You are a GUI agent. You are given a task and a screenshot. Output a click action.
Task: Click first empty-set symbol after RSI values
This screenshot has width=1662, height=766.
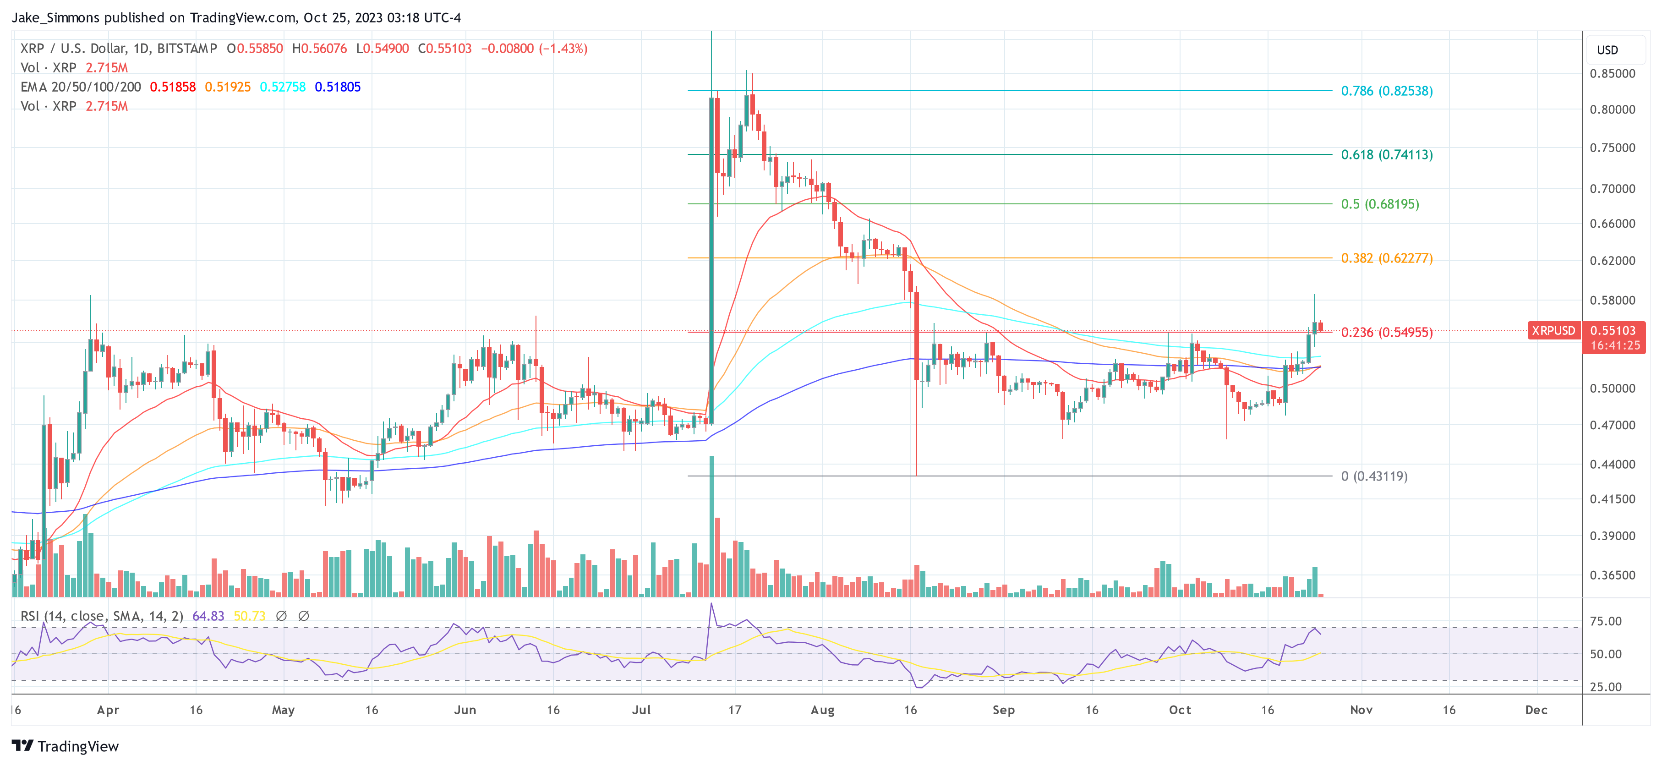[281, 616]
